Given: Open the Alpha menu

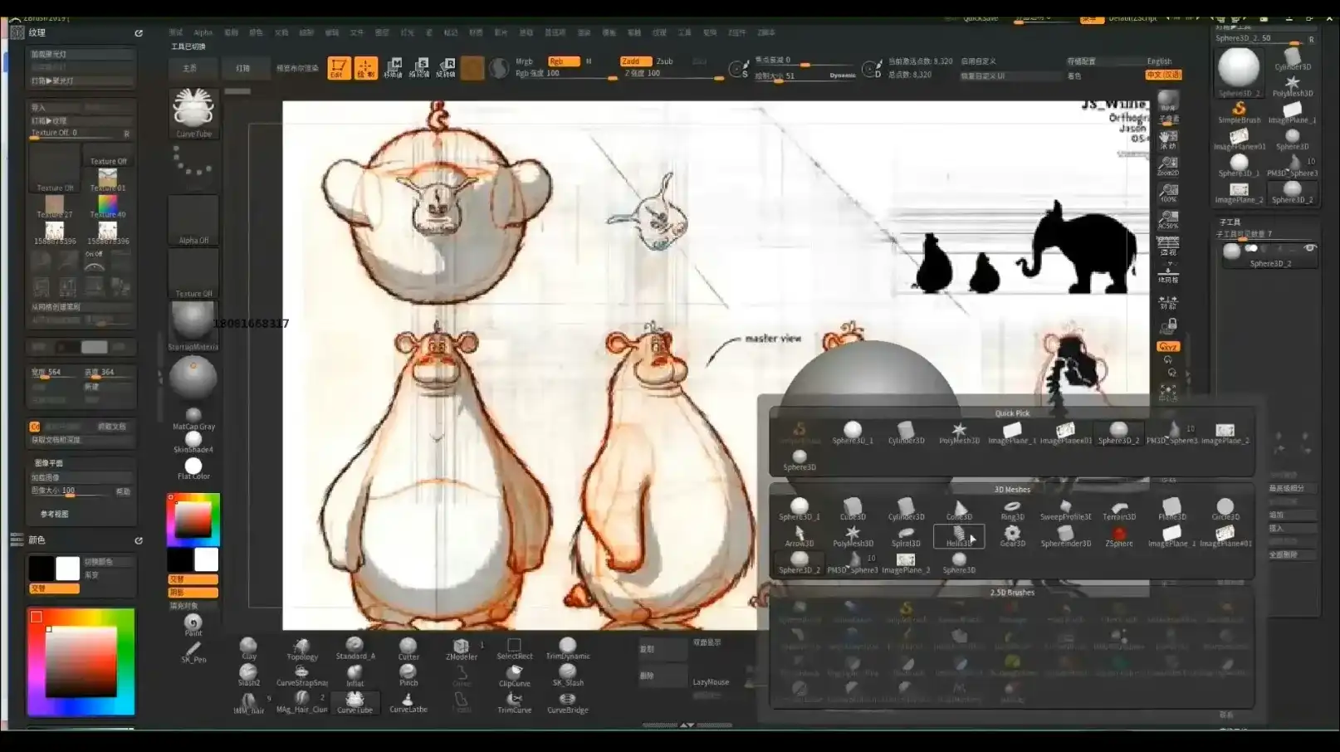Looking at the screenshot, I should coord(203,32).
